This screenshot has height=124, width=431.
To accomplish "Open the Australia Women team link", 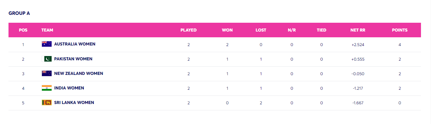I will click(x=75, y=44).
